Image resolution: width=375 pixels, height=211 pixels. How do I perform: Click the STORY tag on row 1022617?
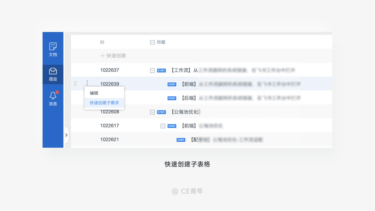click(x=172, y=126)
